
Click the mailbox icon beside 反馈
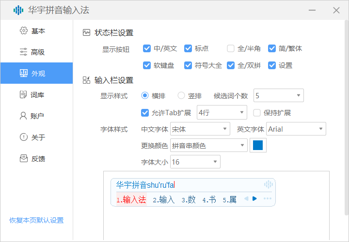coord(24,158)
